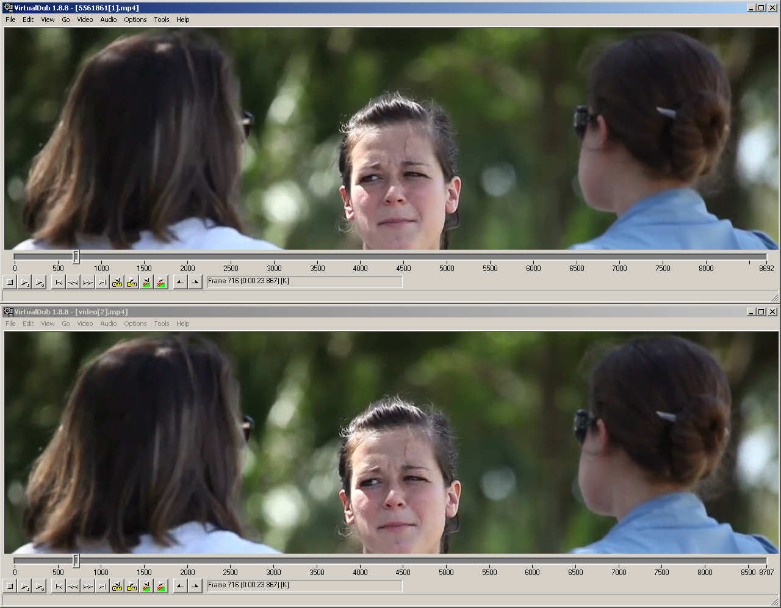Click Stop button in video[2].mp4 window
781x608 pixels.
10,586
